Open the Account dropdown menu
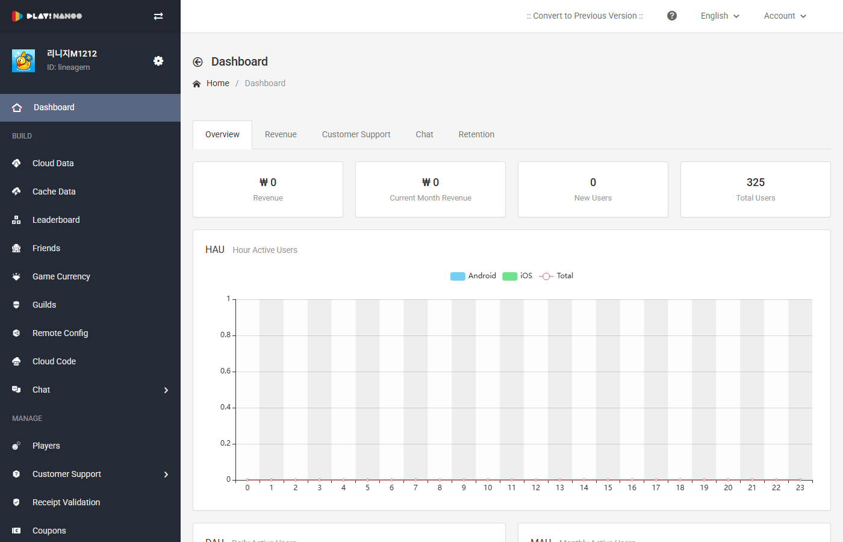Image resolution: width=843 pixels, height=542 pixels. click(x=785, y=16)
